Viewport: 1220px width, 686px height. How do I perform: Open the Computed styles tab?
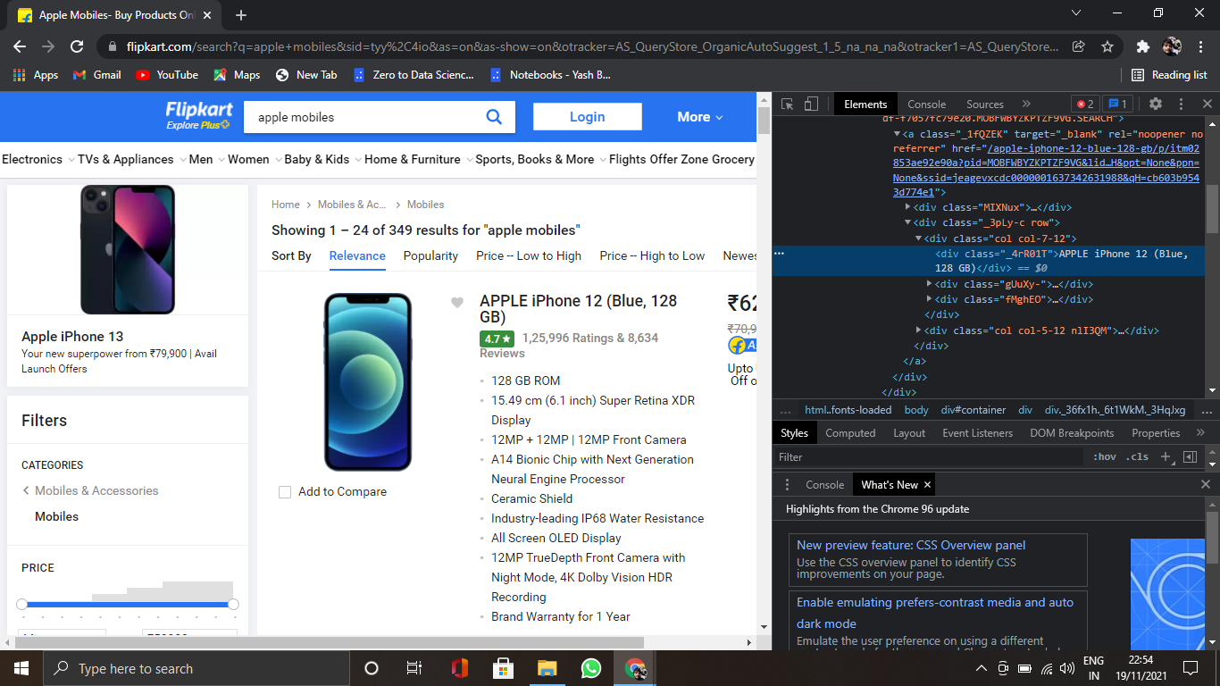(x=850, y=432)
